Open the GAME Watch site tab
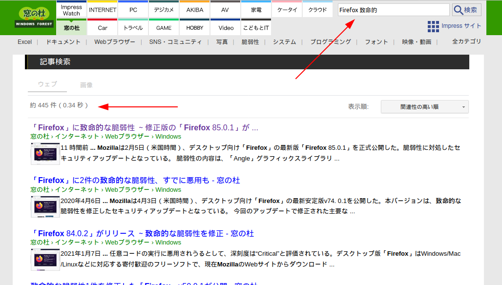 (164, 28)
